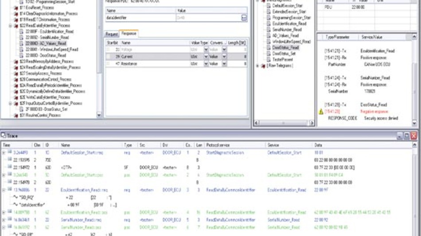Open the Conversion dropdown for Resistance
The height and width of the screenshot is (236, 421).
(x=224, y=64)
